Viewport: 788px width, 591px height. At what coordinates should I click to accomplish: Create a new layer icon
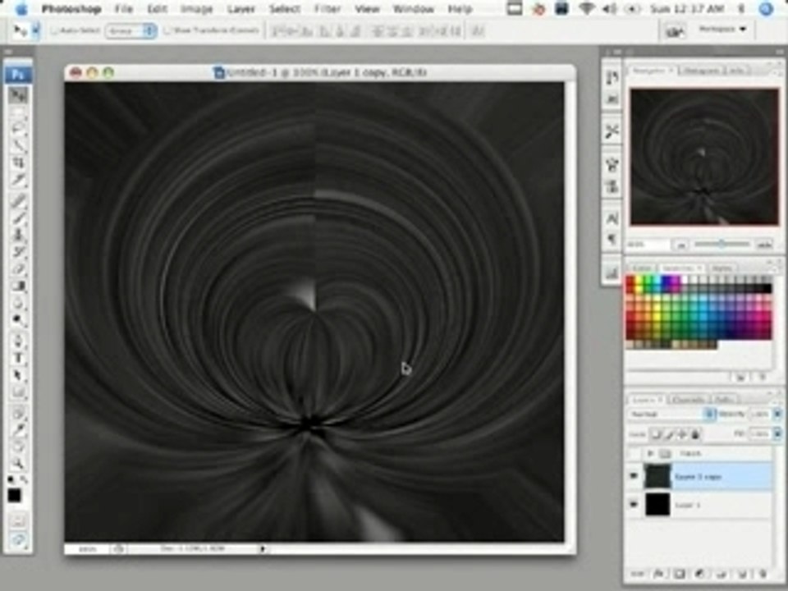(x=742, y=574)
